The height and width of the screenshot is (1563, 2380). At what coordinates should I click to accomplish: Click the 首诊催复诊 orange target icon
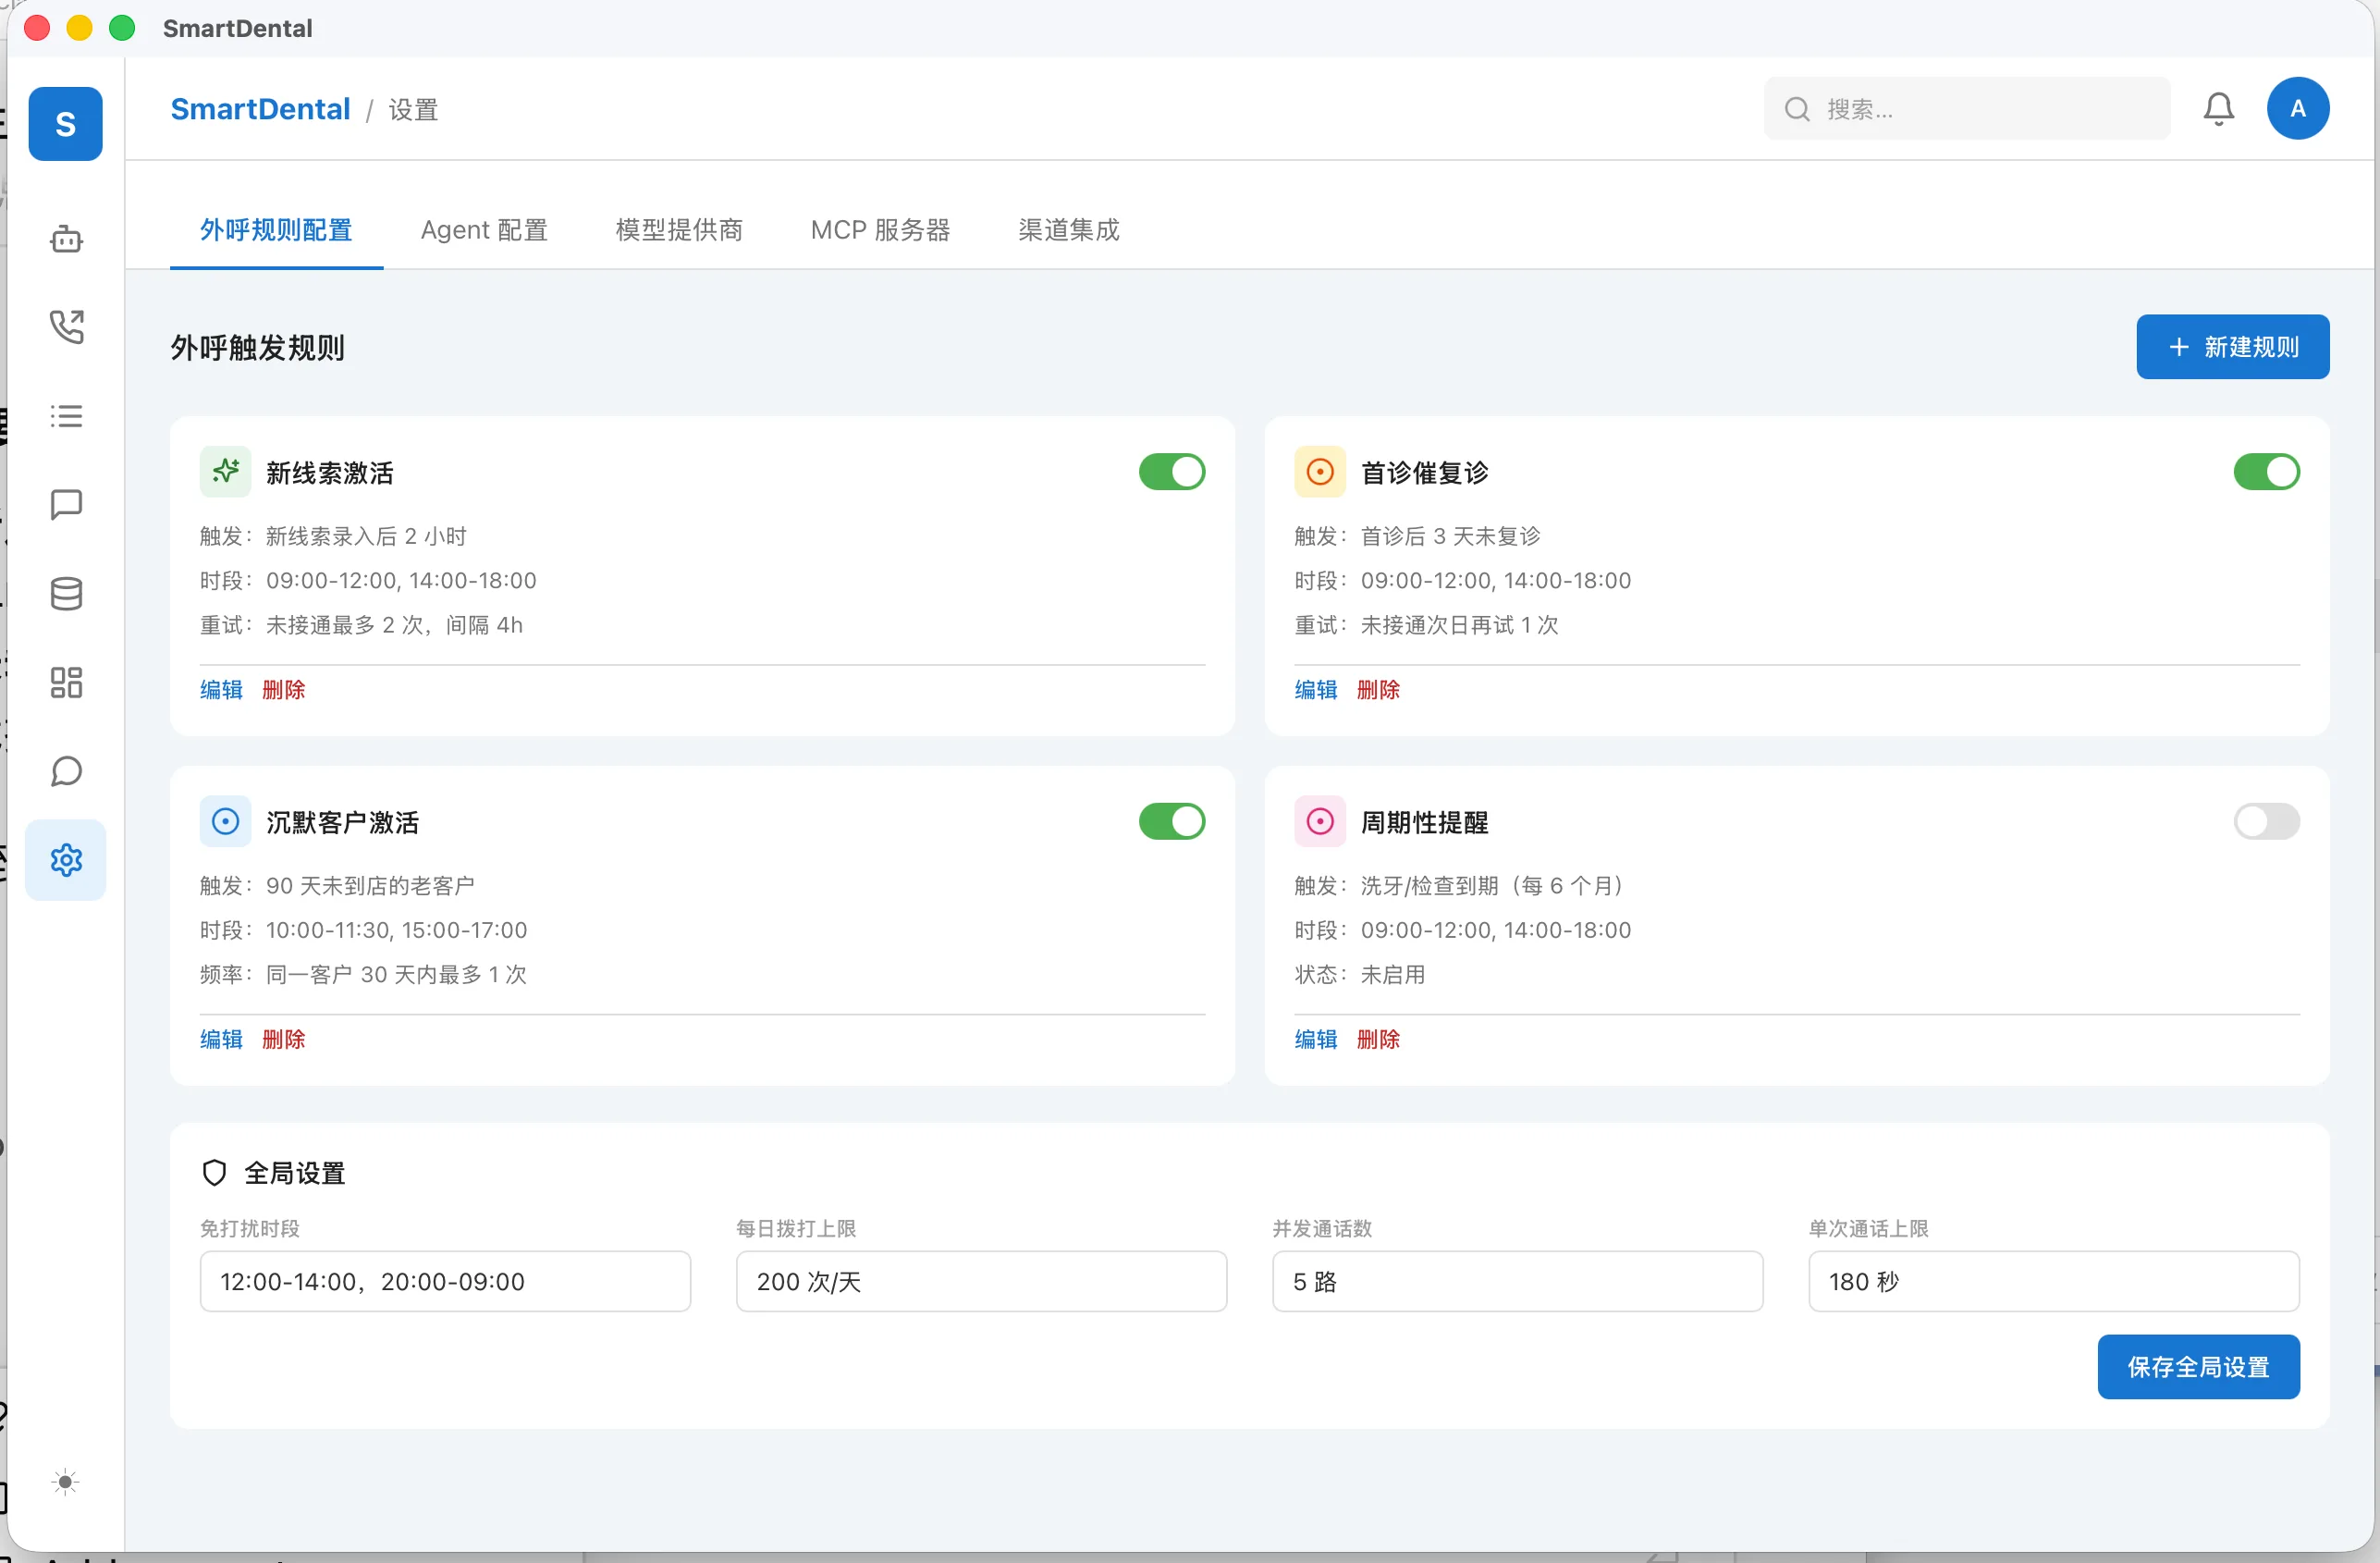click(x=1320, y=471)
